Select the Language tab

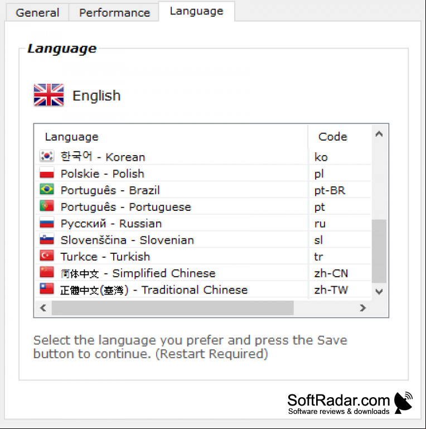point(197,11)
